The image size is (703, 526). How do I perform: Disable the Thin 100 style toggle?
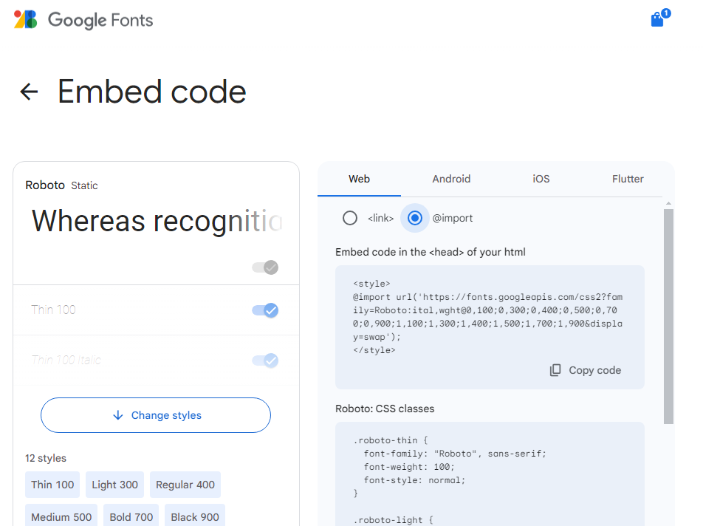(x=267, y=310)
